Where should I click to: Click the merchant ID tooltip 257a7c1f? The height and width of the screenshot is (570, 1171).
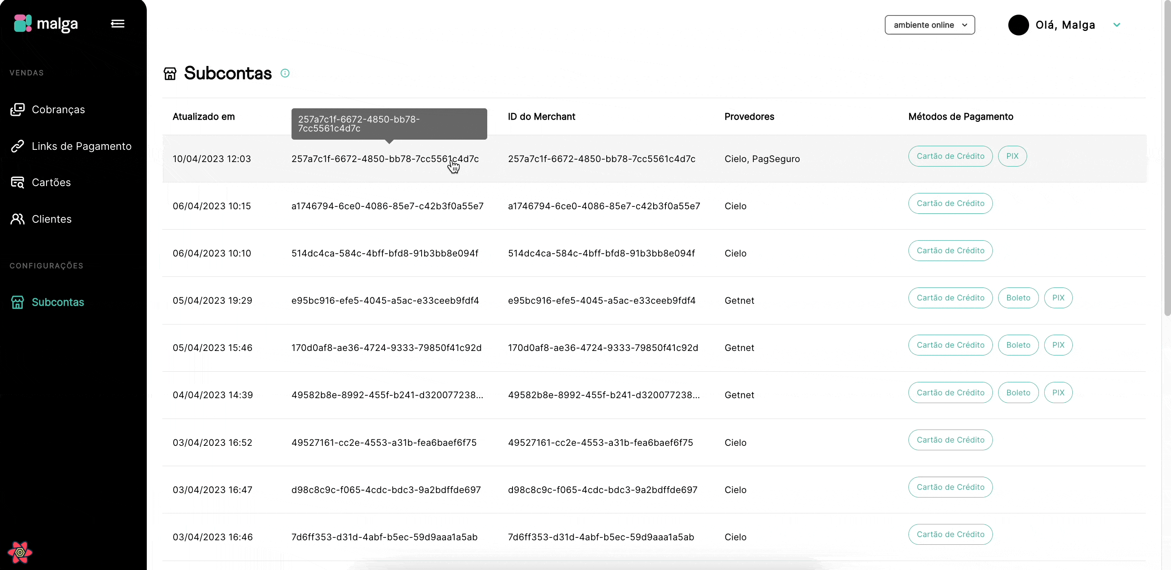389,123
